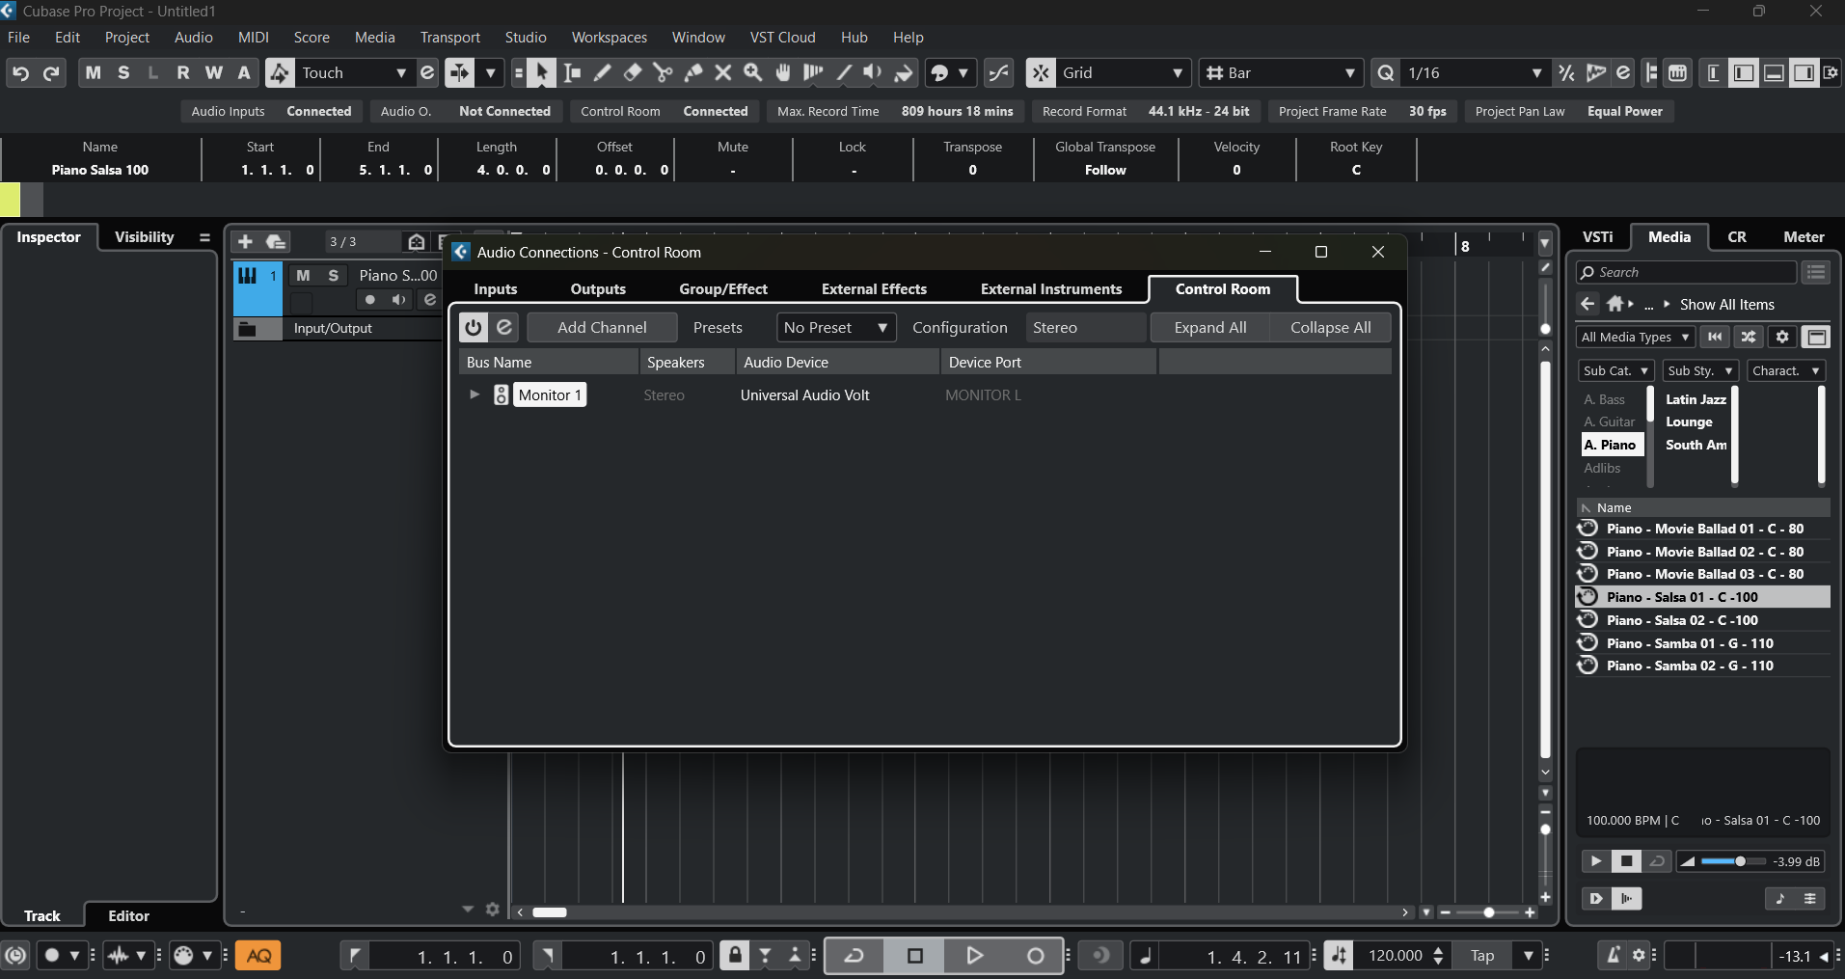Open the No Preset dropdown
1845x979 pixels.
[836, 328]
